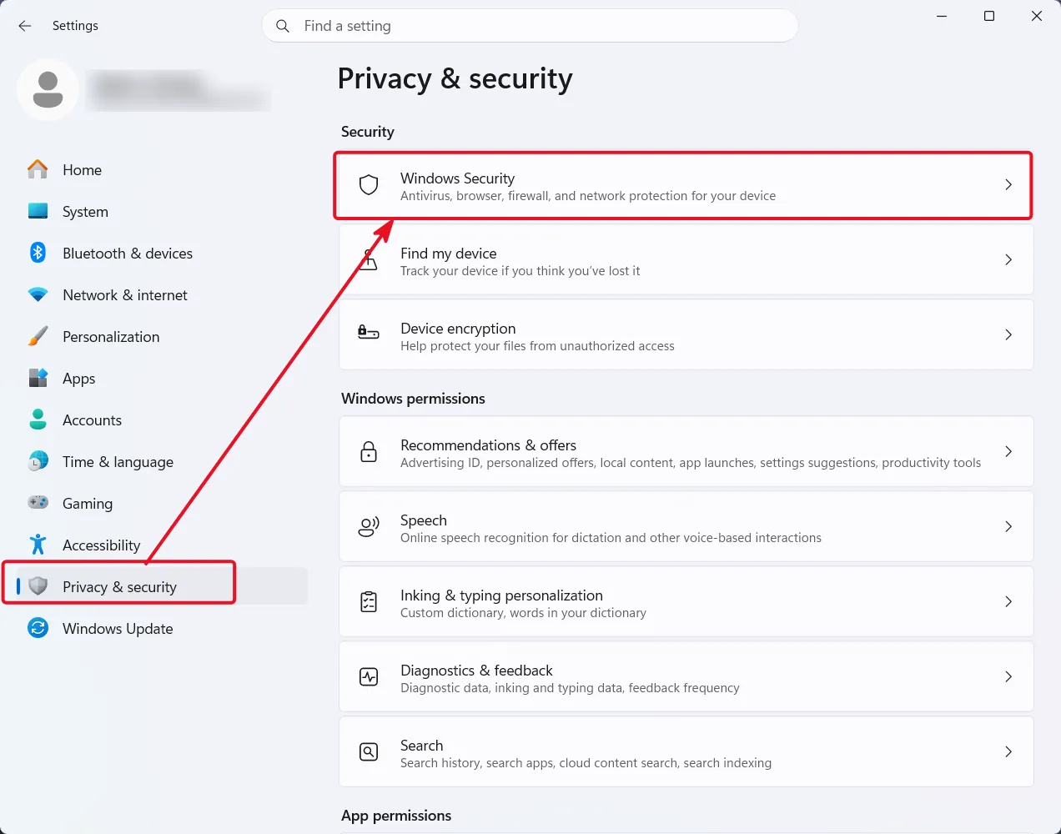Click the Recommendations & offers padlock icon
The width and height of the screenshot is (1061, 834).
click(369, 452)
